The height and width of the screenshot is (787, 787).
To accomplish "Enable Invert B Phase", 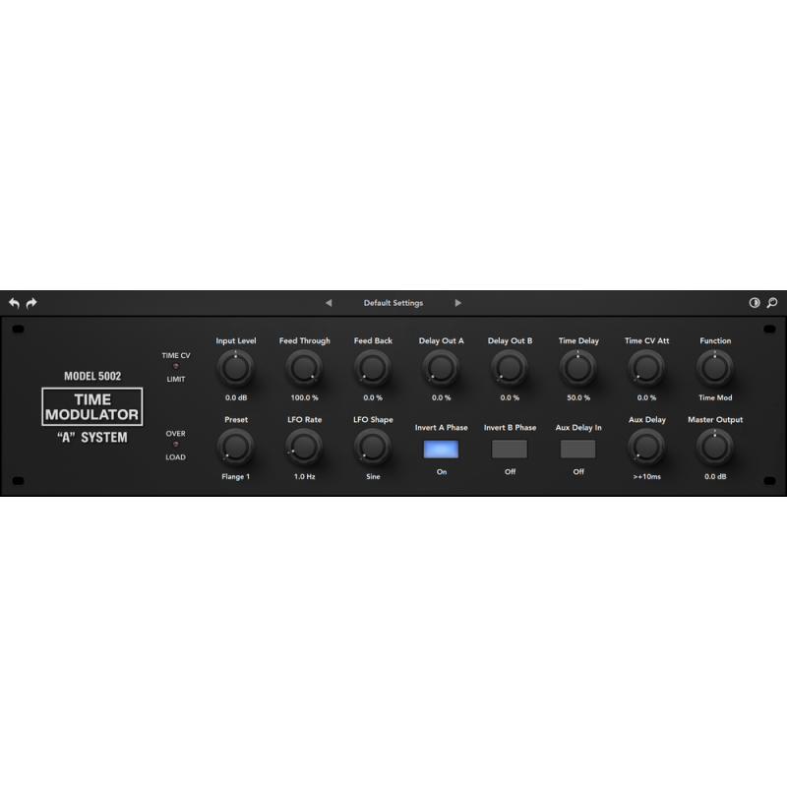I will 509,449.
